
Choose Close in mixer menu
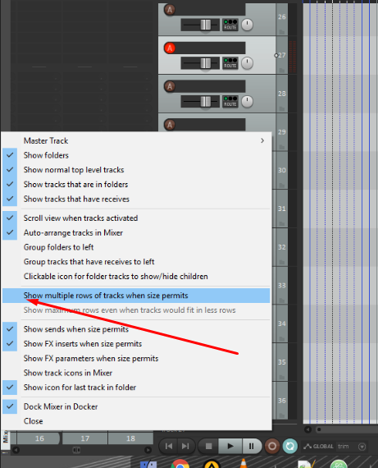click(x=136, y=421)
